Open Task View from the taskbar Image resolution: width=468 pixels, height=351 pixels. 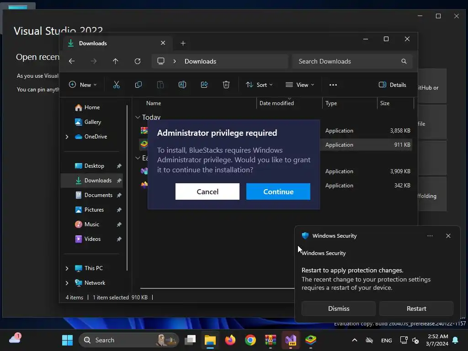[190, 340]
